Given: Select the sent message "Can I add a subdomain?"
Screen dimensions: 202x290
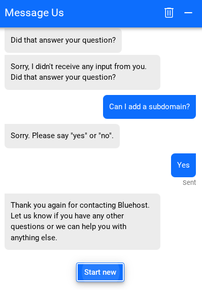Looking at the screenshot, I should [149, 107].
